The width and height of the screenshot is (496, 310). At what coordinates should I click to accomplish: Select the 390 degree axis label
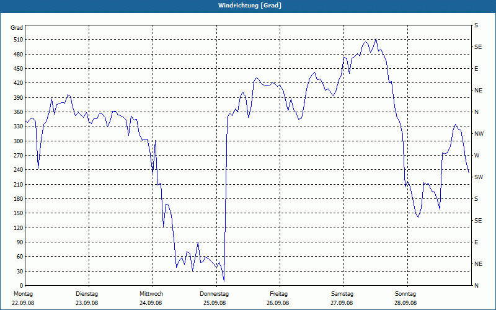pos(19,98)
